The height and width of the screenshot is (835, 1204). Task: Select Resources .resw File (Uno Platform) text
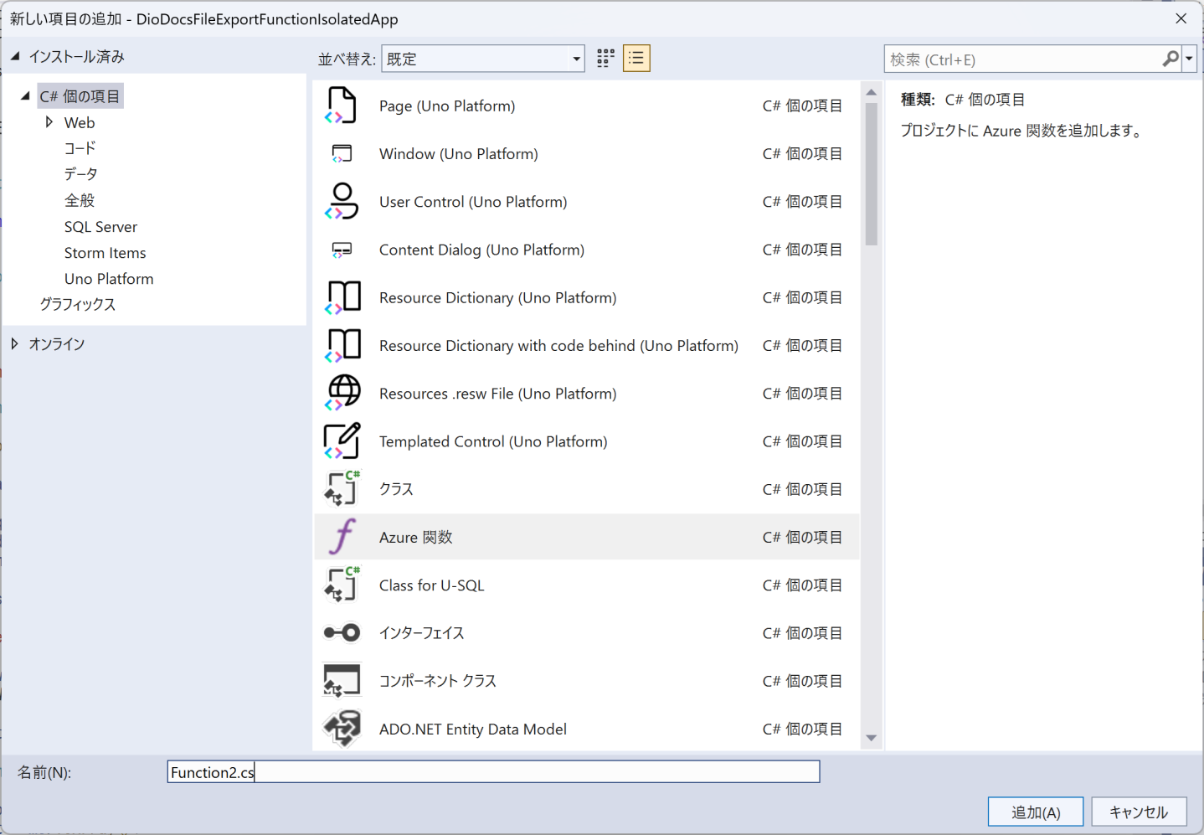(497, 393)
